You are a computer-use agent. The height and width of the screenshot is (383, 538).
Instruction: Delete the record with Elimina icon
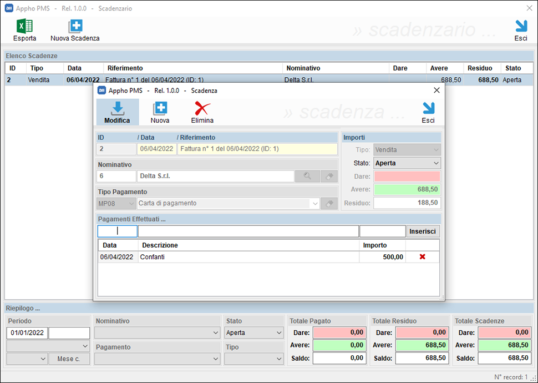pyautogui.click(x=202, y=112)
